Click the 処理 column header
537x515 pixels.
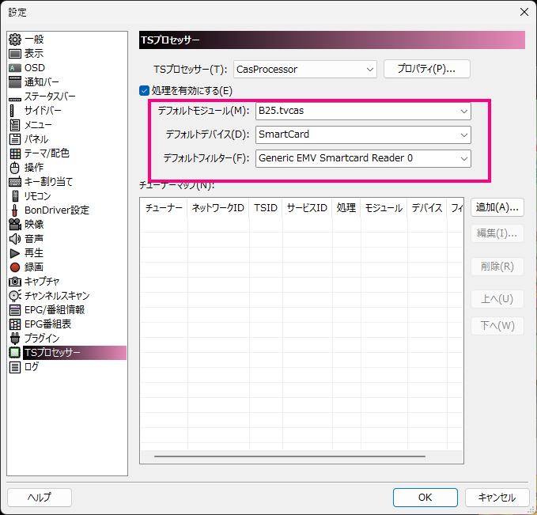[346, 207]
